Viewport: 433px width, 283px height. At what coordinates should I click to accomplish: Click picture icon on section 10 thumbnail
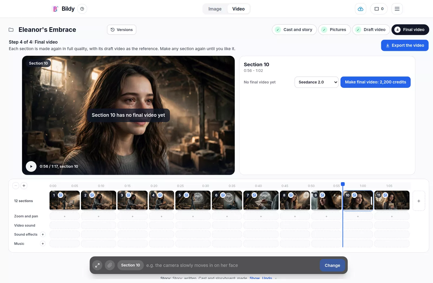click(355, 195)
